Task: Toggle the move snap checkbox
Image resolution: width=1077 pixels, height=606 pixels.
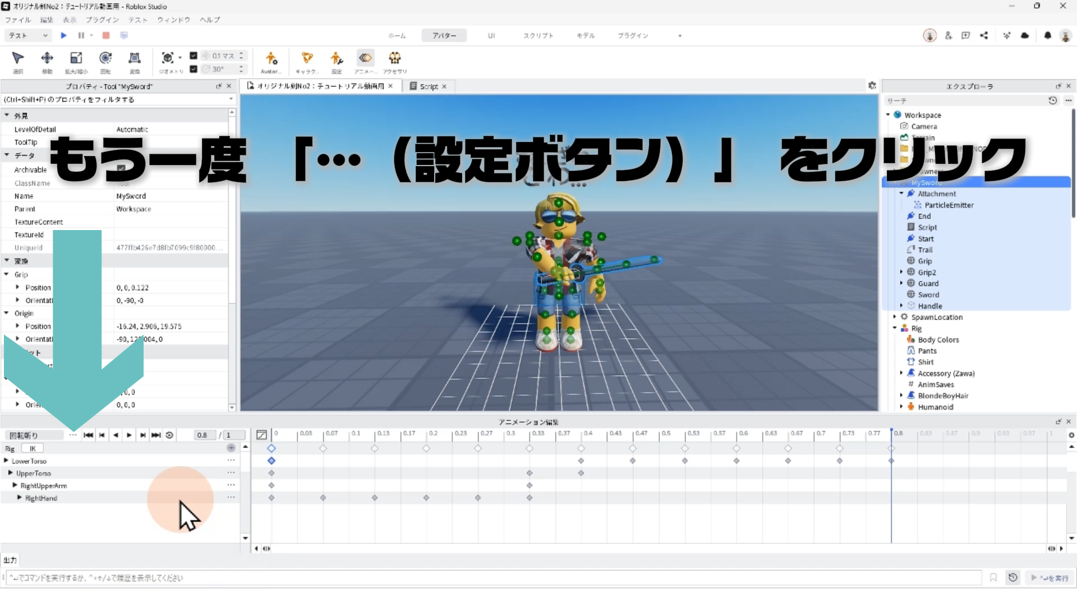Action: click(x=194, y=56)
